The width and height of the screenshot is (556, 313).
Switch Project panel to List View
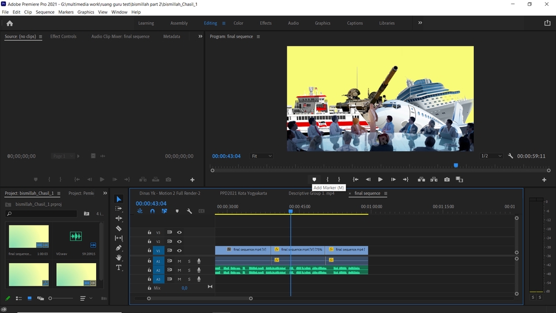pos(19,299)
